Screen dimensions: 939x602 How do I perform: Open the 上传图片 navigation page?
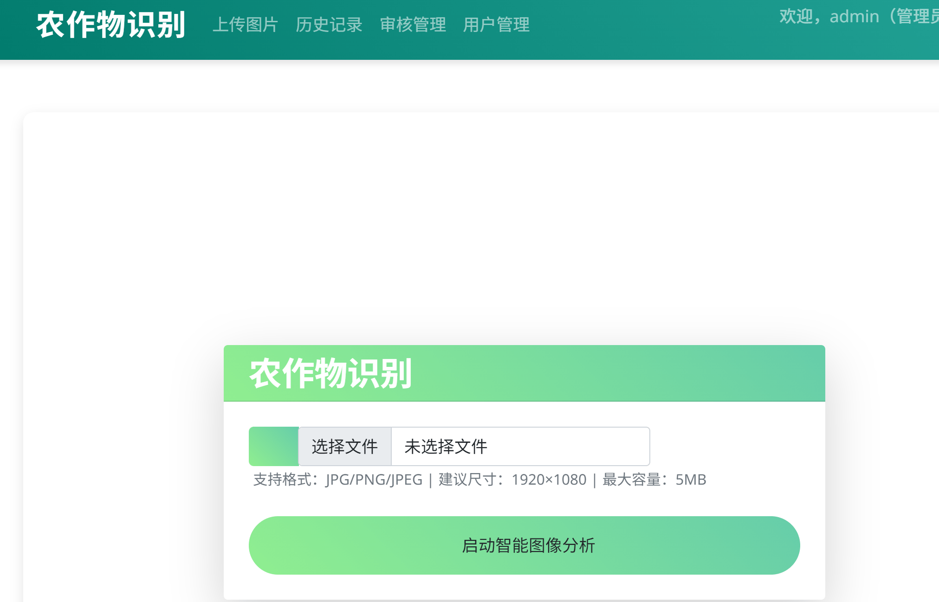click(245, 25)
